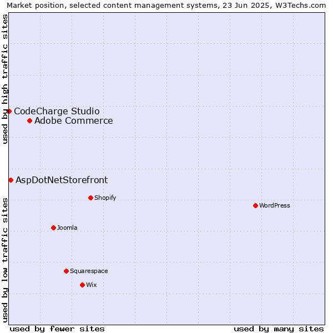The height and width of the screenshot is (333, 333).
Task: Click 'used by fewer sites' axis label
Action: [x=57, y=329]
